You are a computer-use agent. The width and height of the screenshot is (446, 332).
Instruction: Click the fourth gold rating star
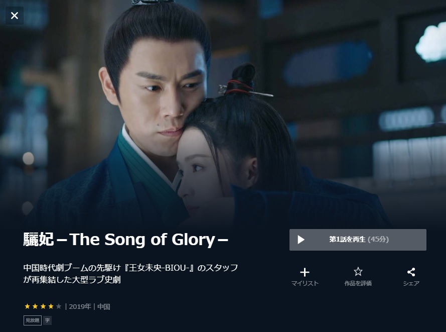coord(51,306)
